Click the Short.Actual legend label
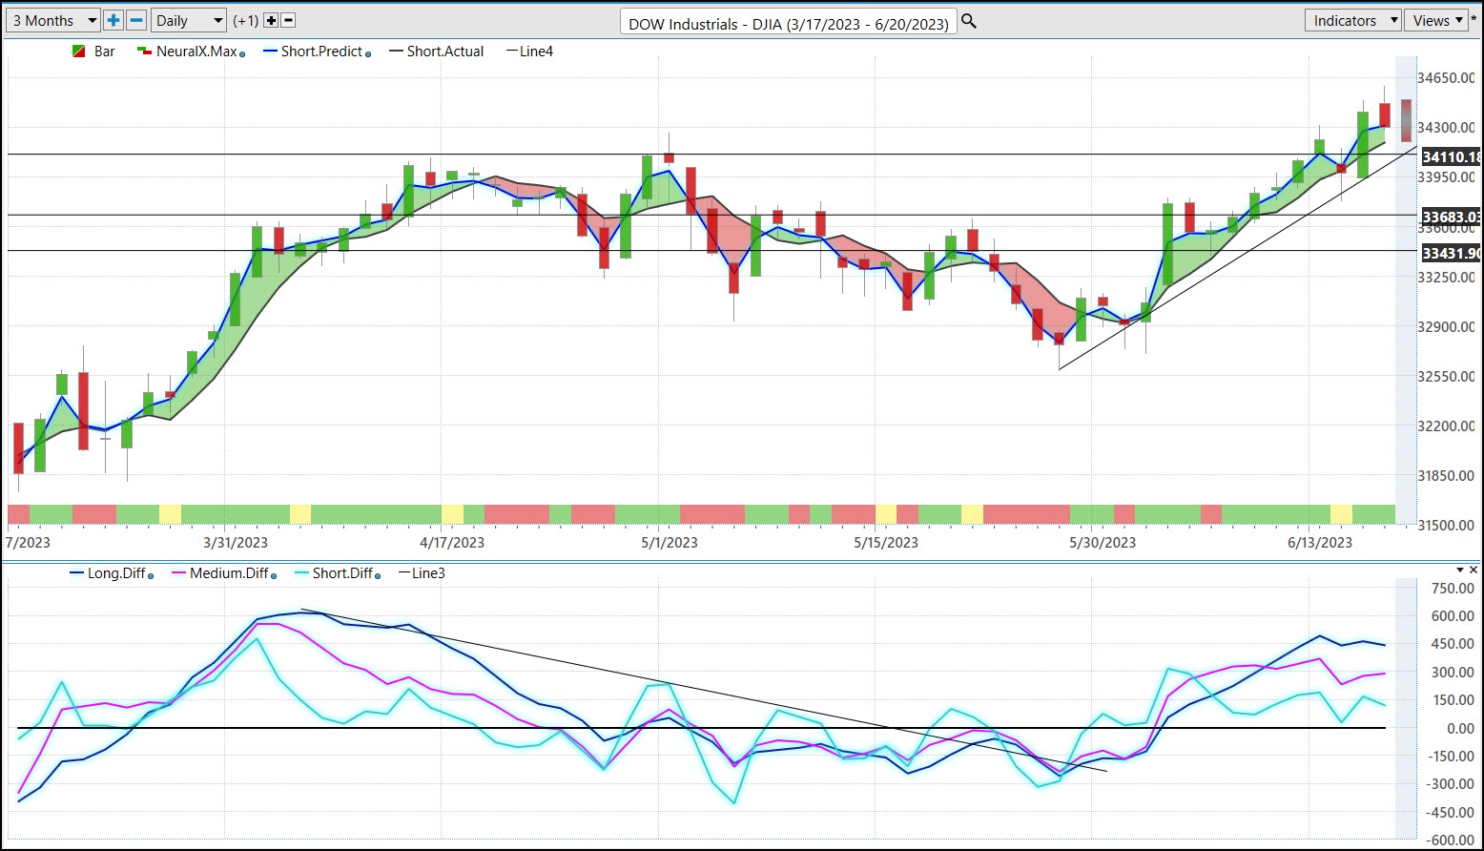The height and width of the screenshot is (851, 1484). point(445,52)
